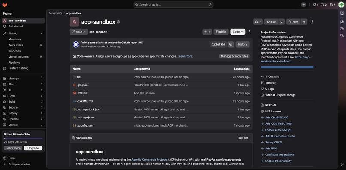Screen dimensions: 346x170
Task: Click the project avatar letter A in header
Action: point(74,22)
